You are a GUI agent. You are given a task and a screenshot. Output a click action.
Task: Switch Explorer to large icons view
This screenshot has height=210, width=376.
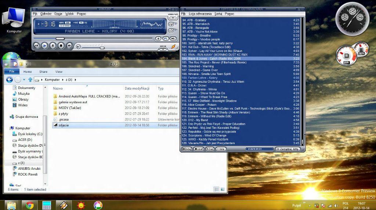[x=223, y=190]
